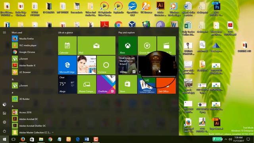The height and width of the screenshot is (143, 254).
Task: Click the 'A' letter heading in app list
Action: coord(13,106)
